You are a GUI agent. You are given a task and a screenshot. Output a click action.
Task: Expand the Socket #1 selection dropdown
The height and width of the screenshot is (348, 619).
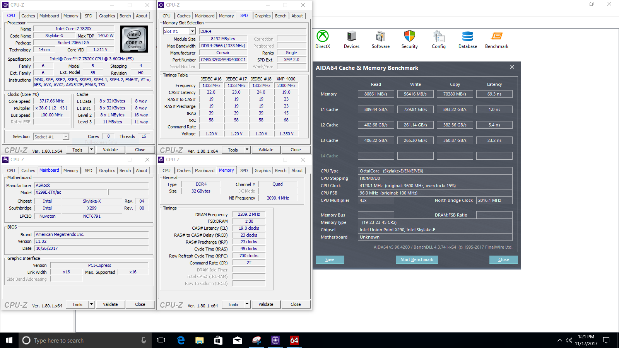[66, 137]
